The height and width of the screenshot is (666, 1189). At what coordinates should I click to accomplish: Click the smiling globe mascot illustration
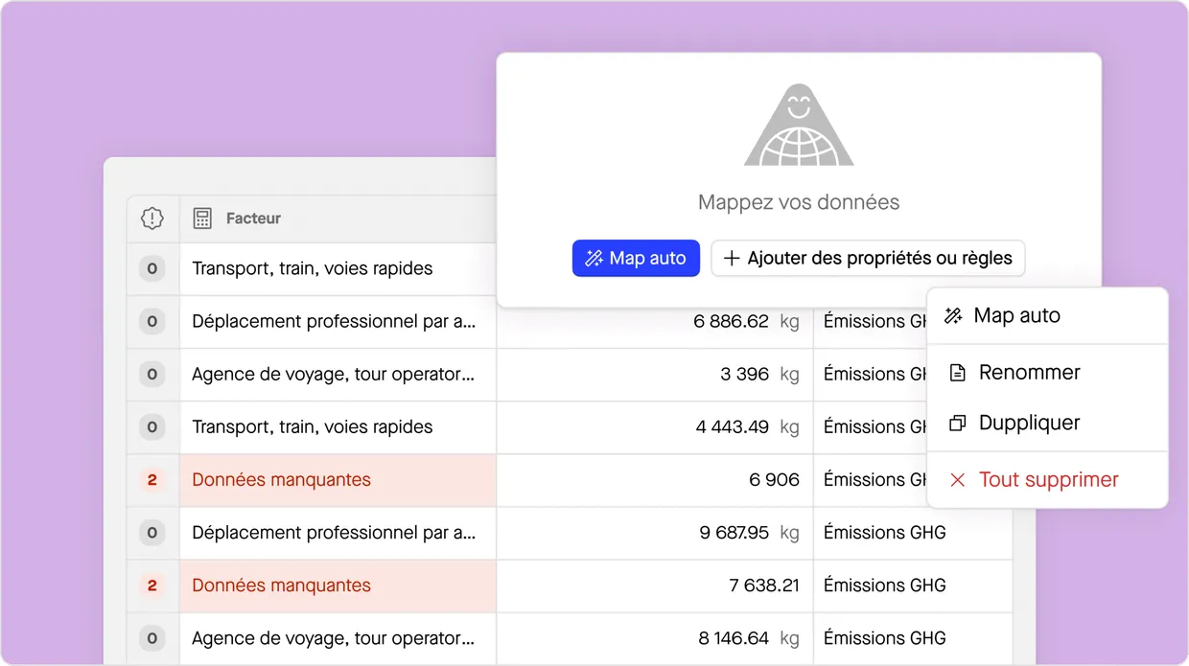tap(798, 126)
